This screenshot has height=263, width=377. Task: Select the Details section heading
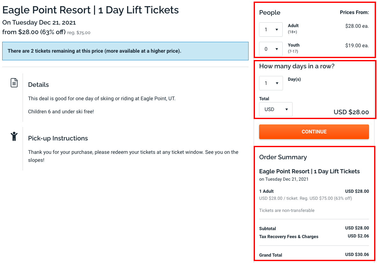coord(39,85)
